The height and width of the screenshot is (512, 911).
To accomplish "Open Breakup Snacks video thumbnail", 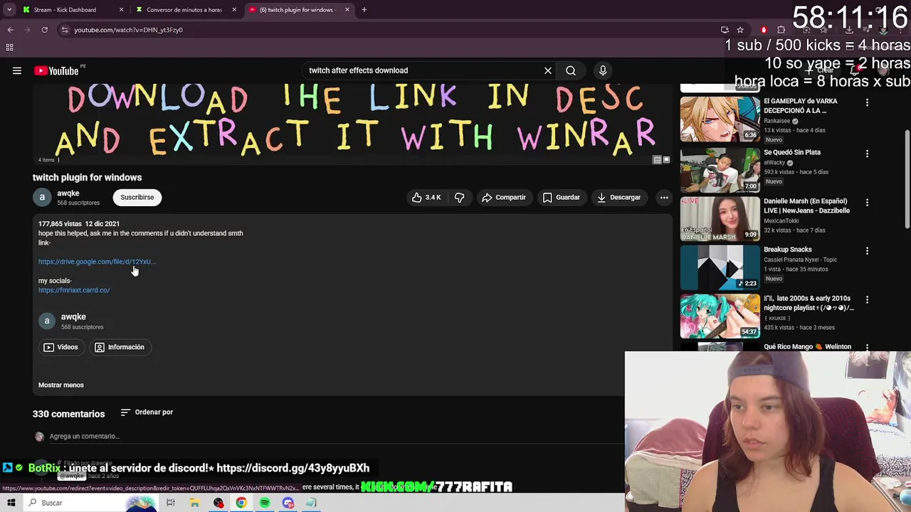I will pos(720,267).
